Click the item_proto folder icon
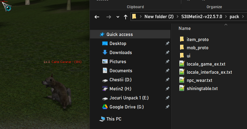Viewport: 247px width, 129px height. pyautogui.click(x=182, y=39)
